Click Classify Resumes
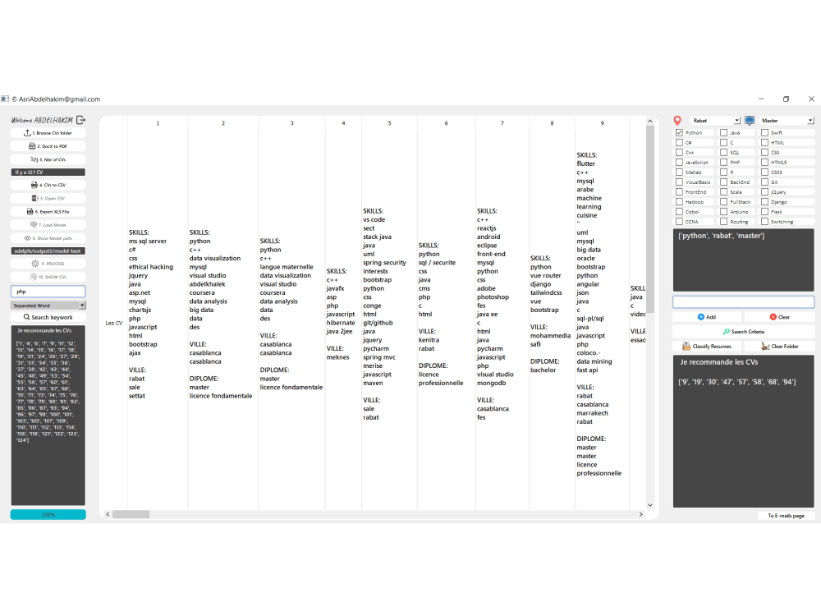This screenshot has width=821, height=616. [706, 347]
